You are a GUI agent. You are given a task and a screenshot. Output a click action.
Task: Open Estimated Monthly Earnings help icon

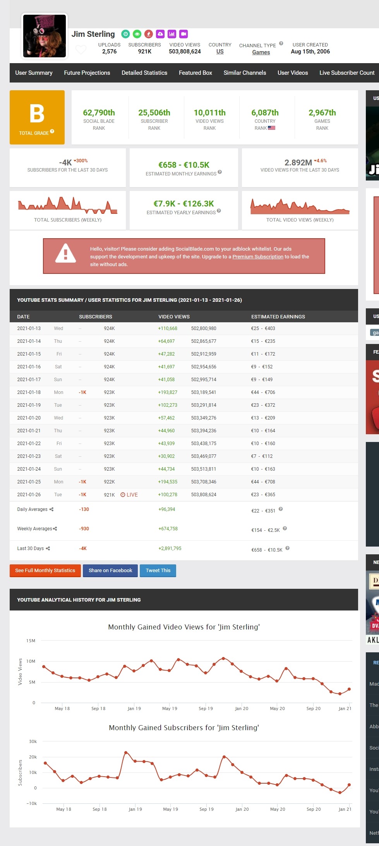coord(220,172)
